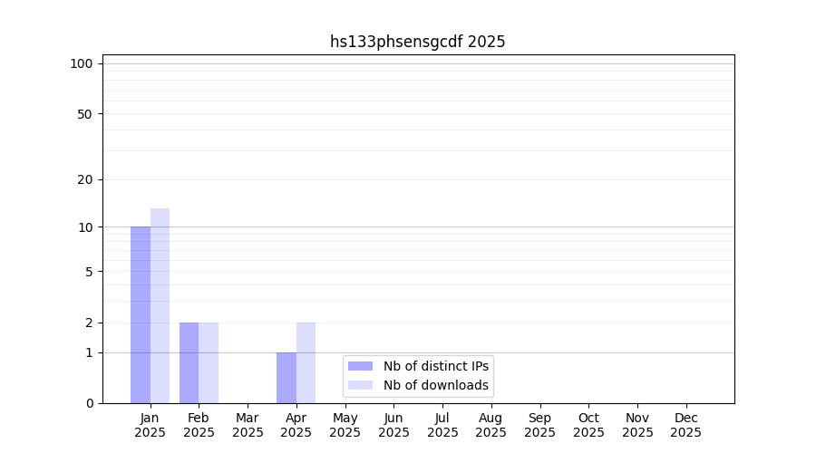Click the 100 y-axis tick label
This screenshot has height=453, width=816.
pos(82,63)
